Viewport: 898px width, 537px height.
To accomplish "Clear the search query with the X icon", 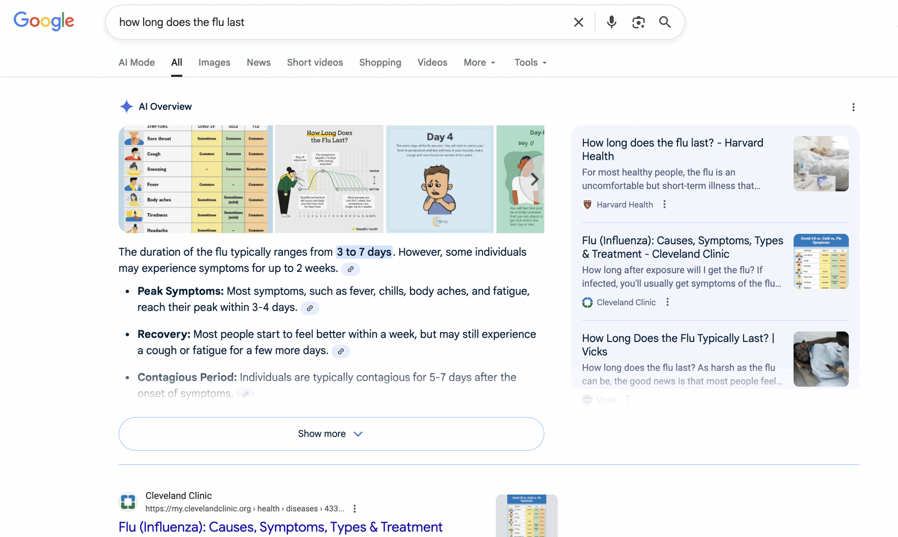I will (578, 22).
